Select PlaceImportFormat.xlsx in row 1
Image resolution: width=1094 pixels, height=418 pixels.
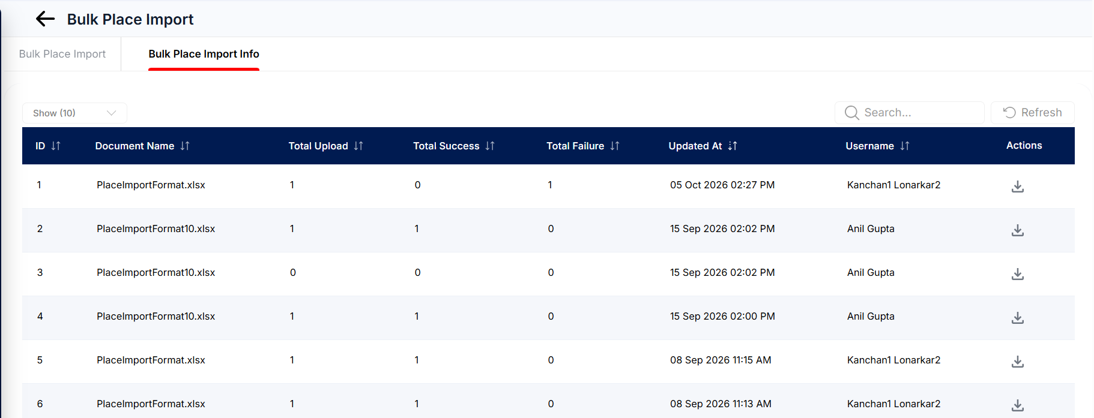click(151, 185)
